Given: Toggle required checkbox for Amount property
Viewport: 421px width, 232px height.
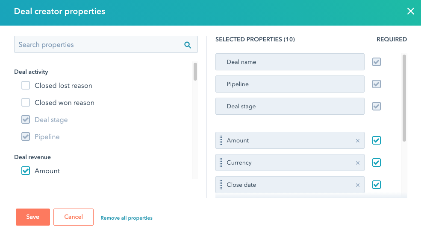Looking at the screenshot, I should (x=377, y=140).
